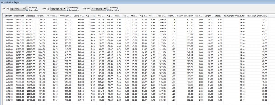
Task: Open the % Profitable Then by dropdown
Action: [98, 9]
